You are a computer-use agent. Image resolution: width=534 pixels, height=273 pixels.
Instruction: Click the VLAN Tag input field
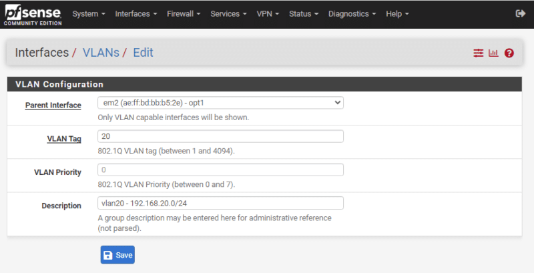[x=220, y=136]
